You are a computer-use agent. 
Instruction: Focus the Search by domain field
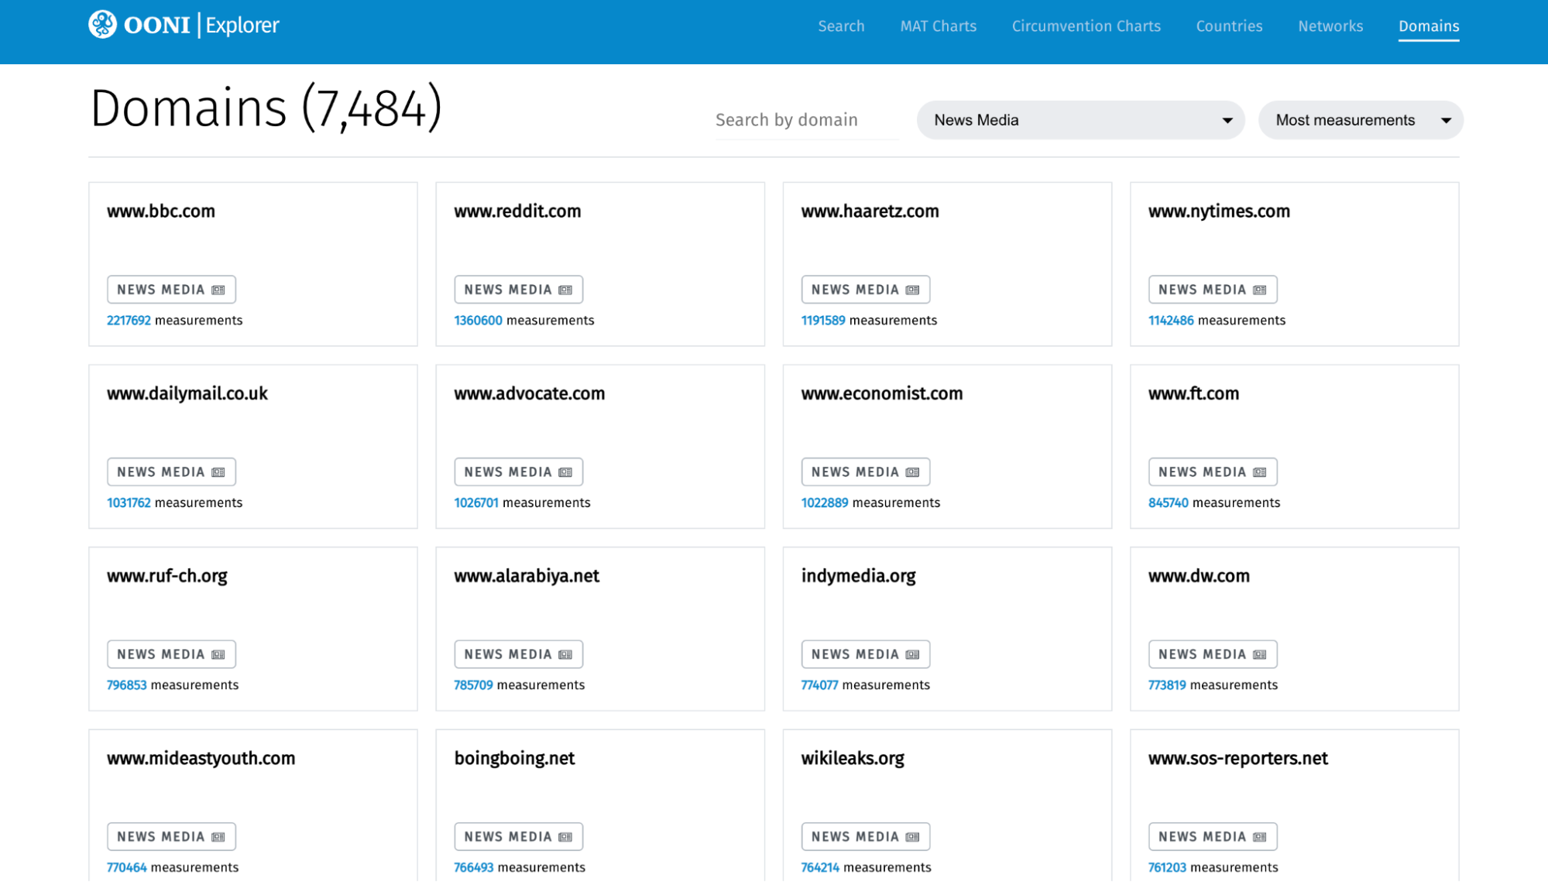pos(805,120)
